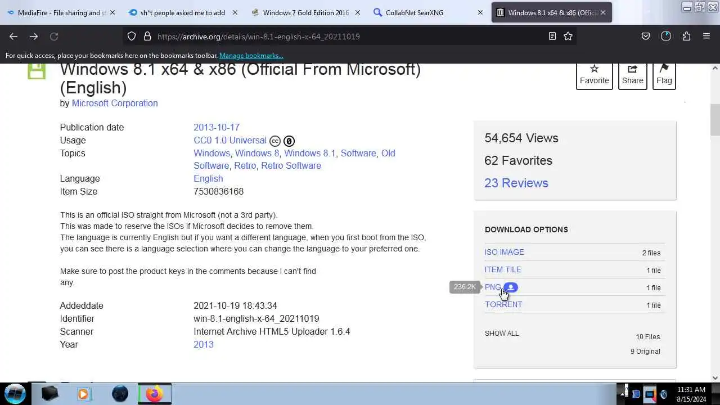The width and height of the screenshot is (720, 405).
Task: Flag this item
Action: (664, 75)
